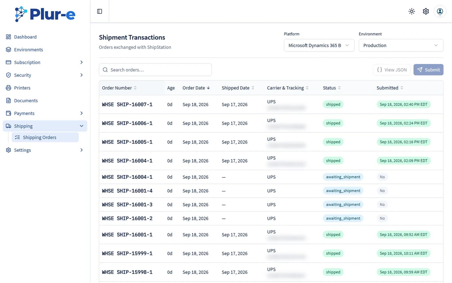Expand the Settings menu chevron
The height and width of the screenshot is (283, 452).
[81, 150]
